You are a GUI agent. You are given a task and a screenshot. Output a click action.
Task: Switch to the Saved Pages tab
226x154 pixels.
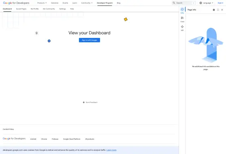(21, 9)
